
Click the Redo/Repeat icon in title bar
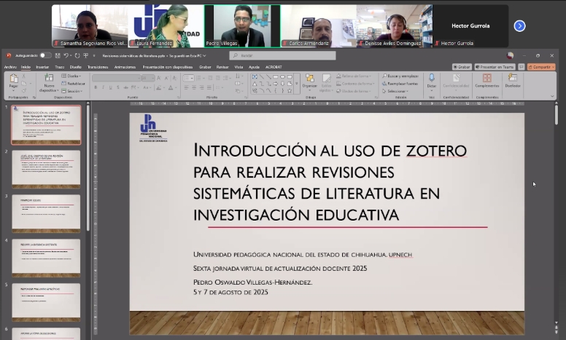tap(77, 55)
